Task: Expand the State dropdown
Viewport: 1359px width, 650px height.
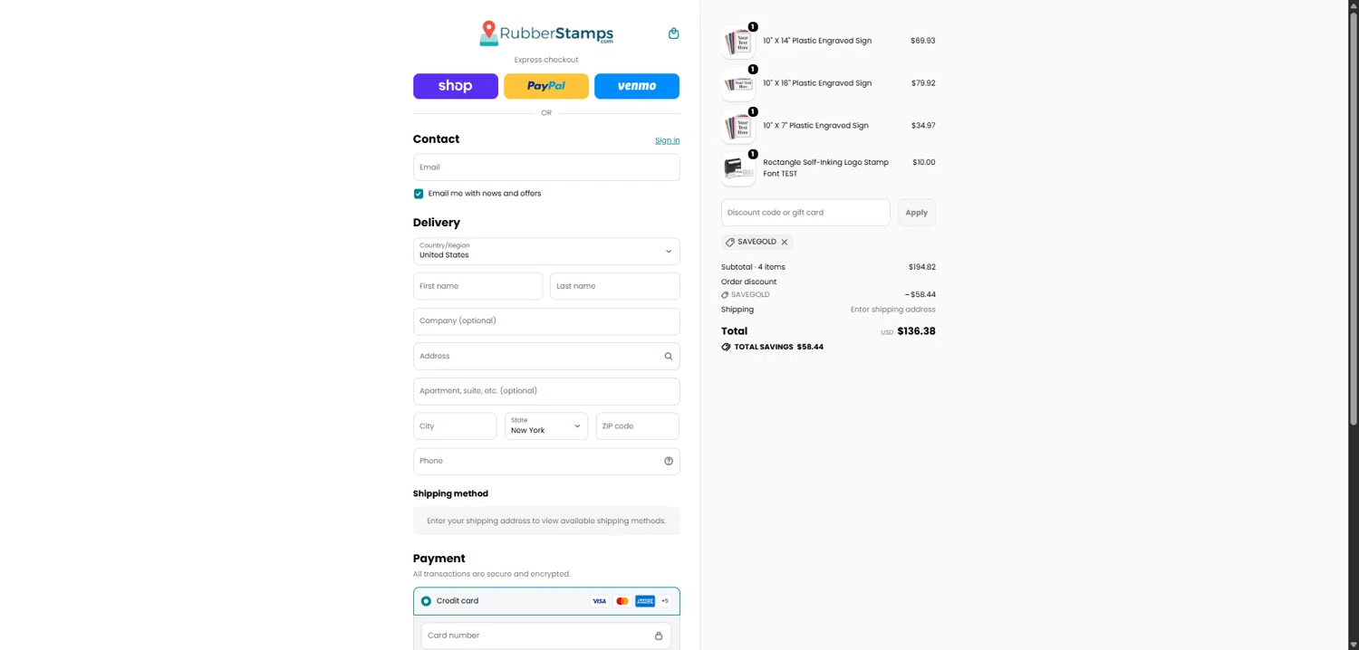Action: pyautogui.click(x=546, y=425)
